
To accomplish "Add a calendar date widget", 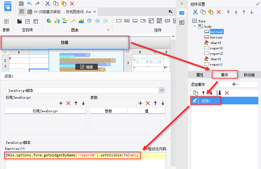I will (x=159, y=21).
